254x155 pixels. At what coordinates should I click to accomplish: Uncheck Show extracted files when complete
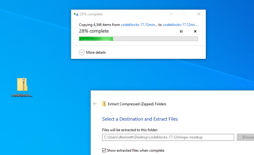point(104,150)
